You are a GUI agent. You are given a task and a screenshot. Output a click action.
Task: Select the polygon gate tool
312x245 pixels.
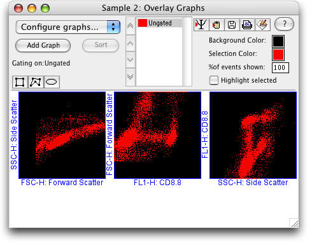36,82
